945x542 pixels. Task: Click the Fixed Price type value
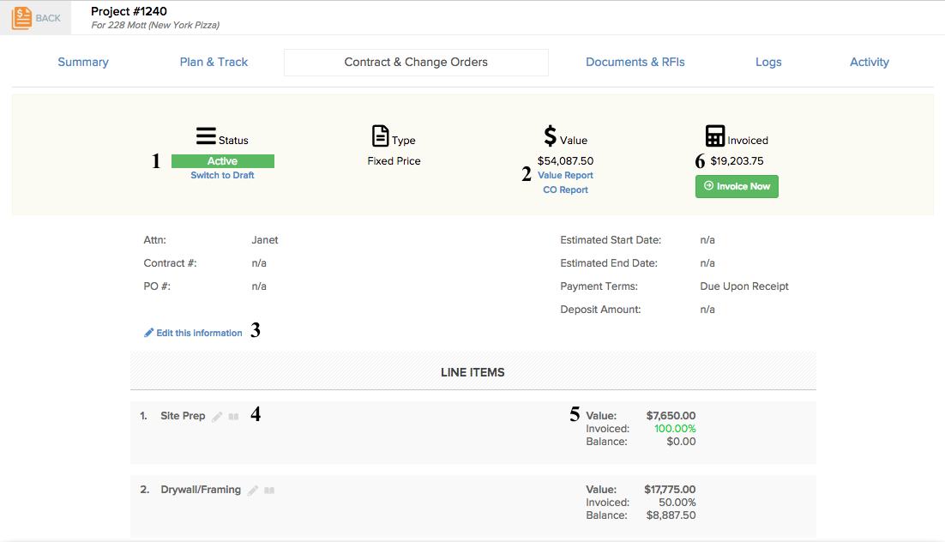[x=394, y=161]
